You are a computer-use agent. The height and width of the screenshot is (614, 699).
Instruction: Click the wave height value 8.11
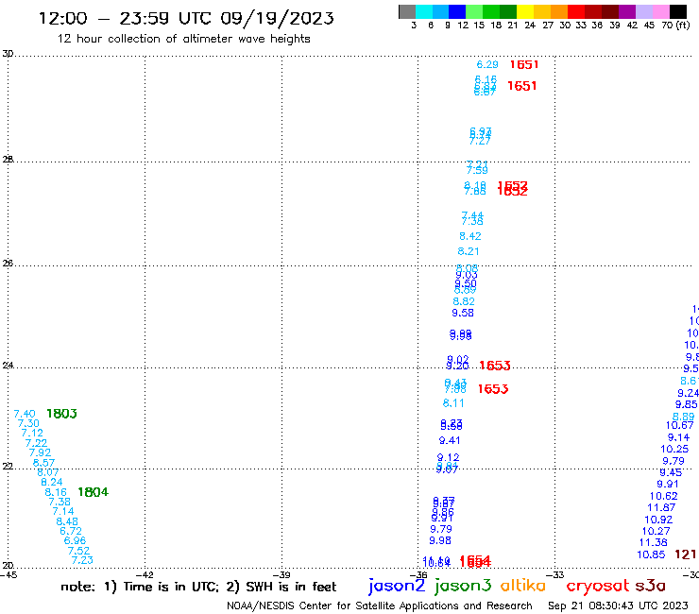(453, 403)
